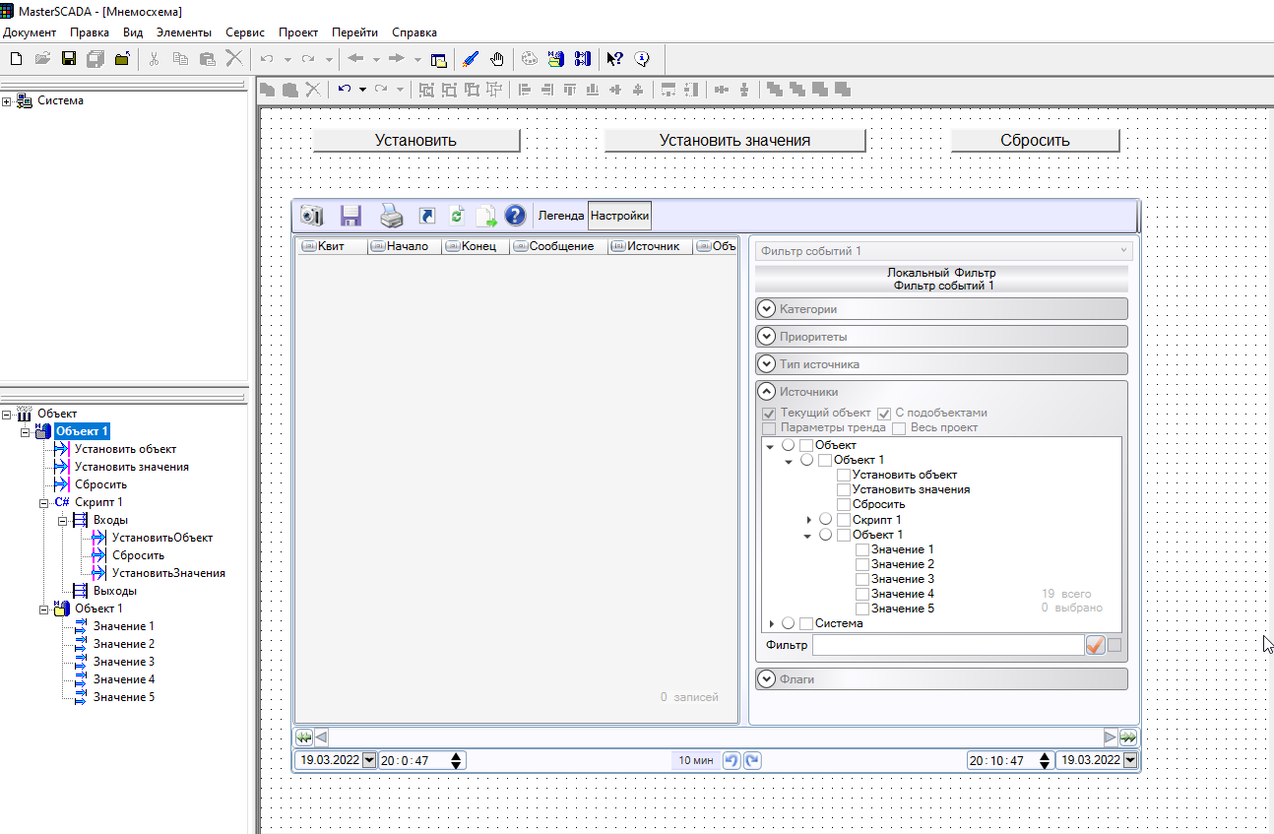Click the New document icon

coord(16,59)
